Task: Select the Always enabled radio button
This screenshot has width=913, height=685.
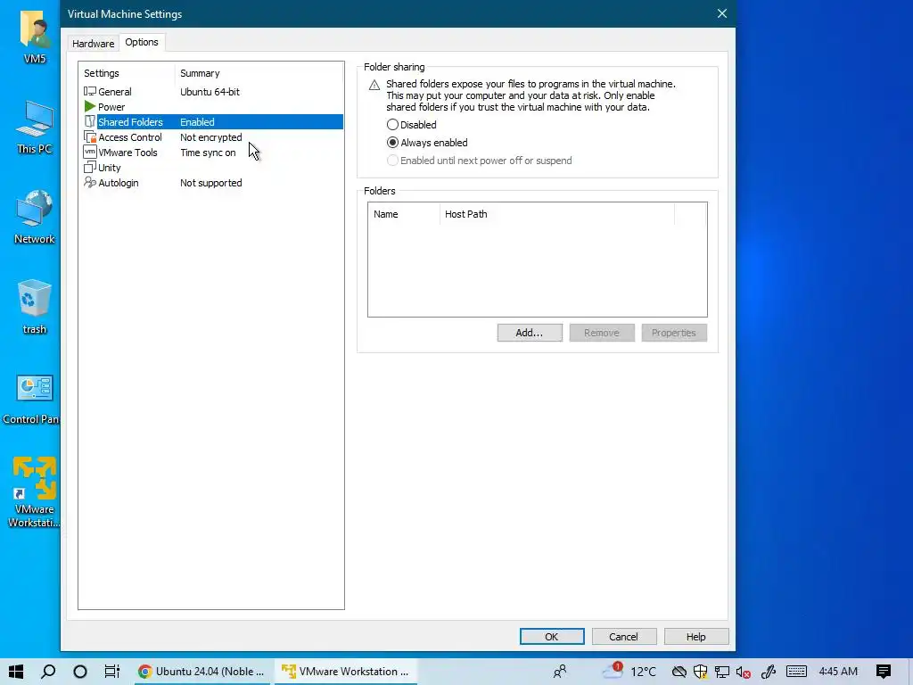Action: click(x=392, y=143)
